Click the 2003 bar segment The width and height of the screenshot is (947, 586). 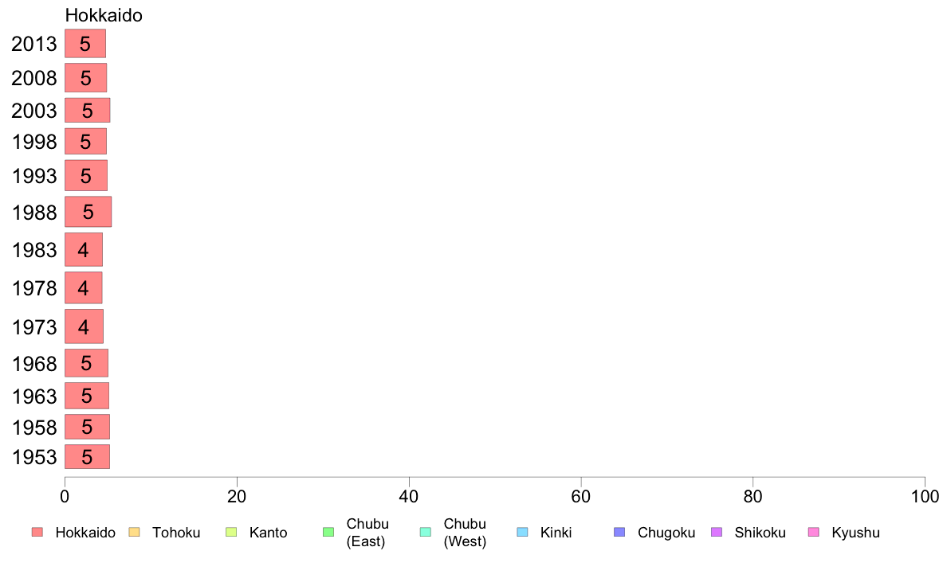(x=88, y=111)
